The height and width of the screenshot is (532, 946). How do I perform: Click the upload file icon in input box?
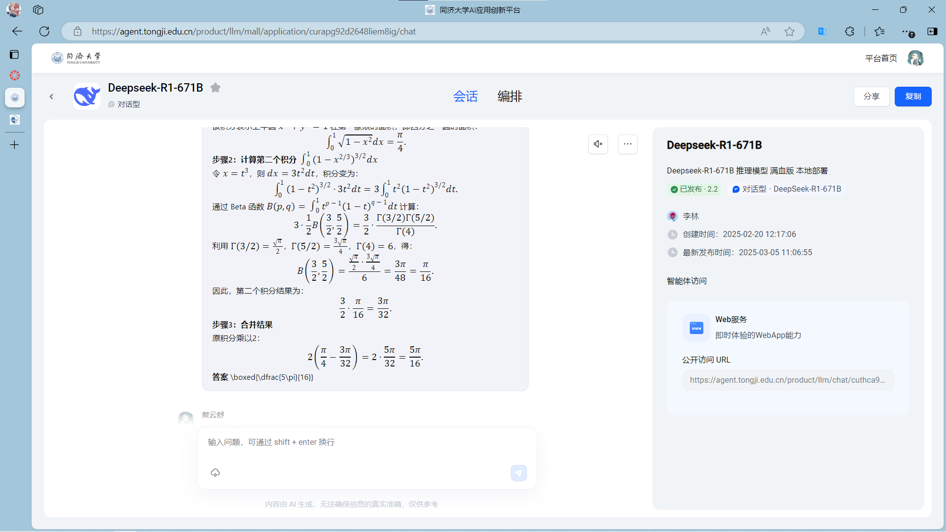click(x=215, y=473)
